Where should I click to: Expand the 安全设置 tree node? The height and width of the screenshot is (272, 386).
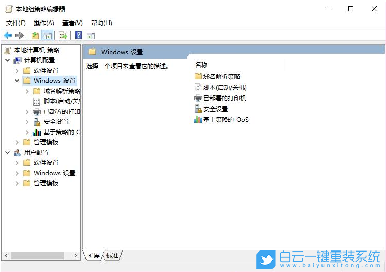(x=27, y=122)
